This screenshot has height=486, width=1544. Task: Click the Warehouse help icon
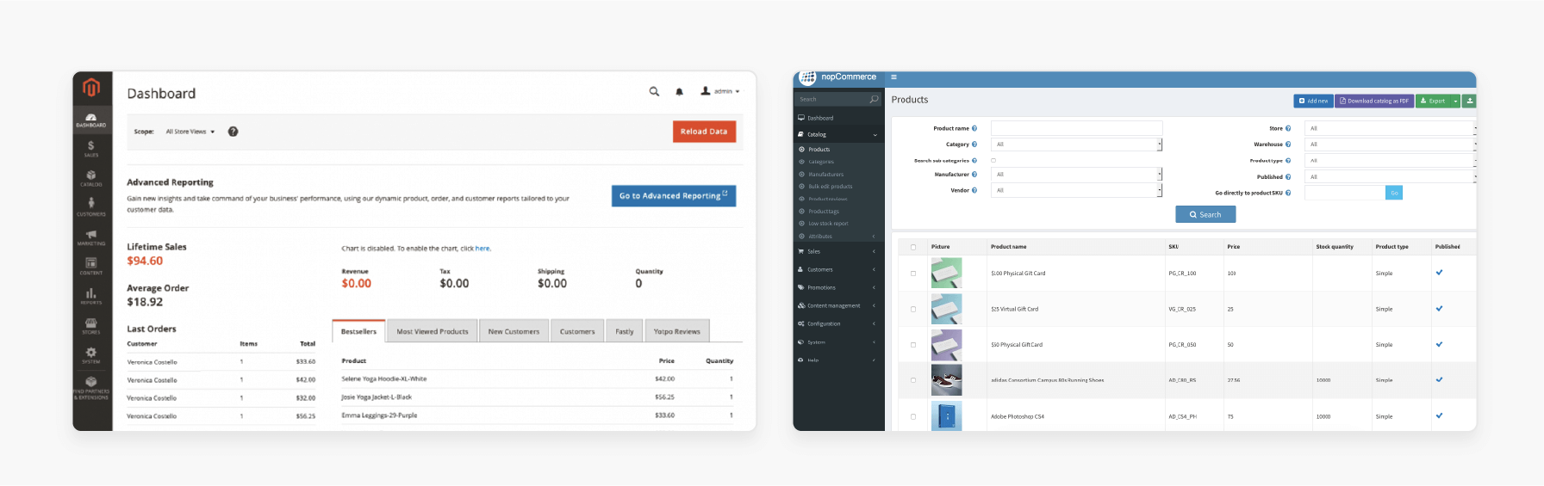click(1288, 145)
